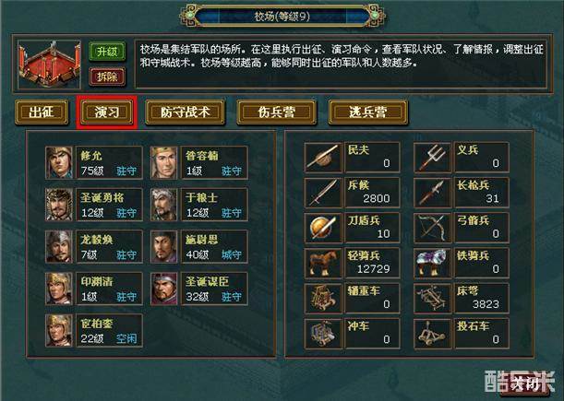
Task: Select the 长枪兵 spearman icon
Action: coord(432,193)
